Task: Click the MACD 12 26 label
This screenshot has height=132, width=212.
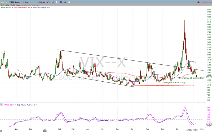Action: 9,105
